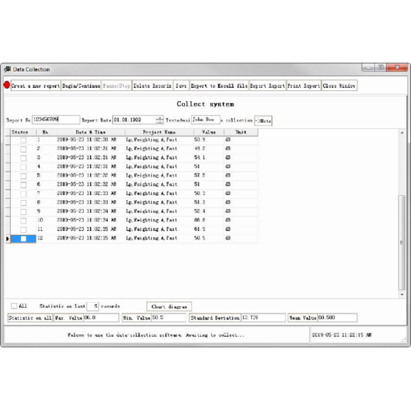Start collecting with Begin/Continue
411x411 pixels.
pyautogui.click(x=81, y=86)
